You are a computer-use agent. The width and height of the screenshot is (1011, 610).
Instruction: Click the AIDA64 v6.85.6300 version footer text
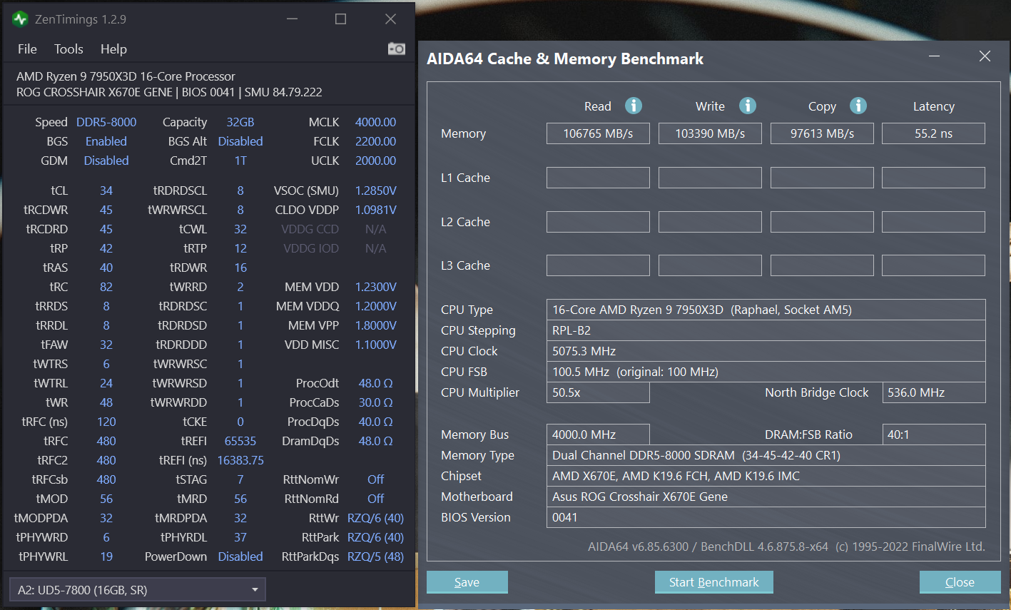tap(786, 547)
